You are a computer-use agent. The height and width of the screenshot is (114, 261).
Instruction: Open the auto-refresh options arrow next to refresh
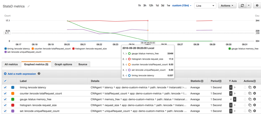pyautogui.click(x=249, y=6)
